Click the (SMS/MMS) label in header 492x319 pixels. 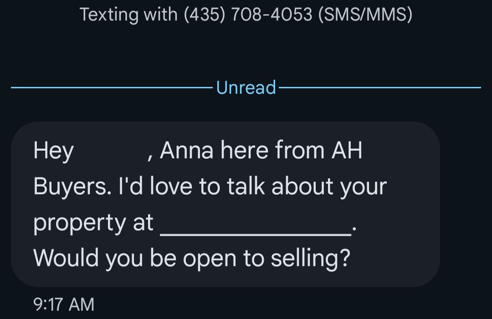click(365, 15)
